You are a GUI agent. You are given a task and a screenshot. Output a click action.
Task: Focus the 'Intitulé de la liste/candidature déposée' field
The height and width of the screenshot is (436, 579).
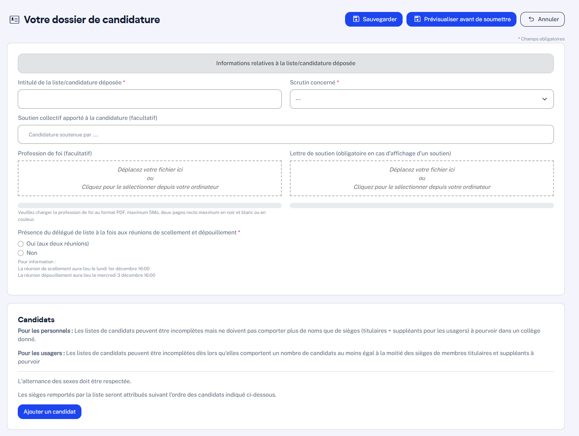[x=150, y=99]
